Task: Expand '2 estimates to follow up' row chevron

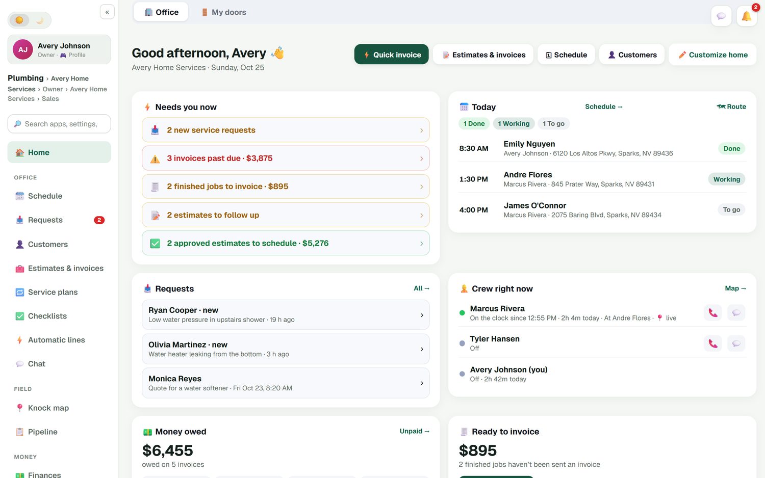Action: 421,215
